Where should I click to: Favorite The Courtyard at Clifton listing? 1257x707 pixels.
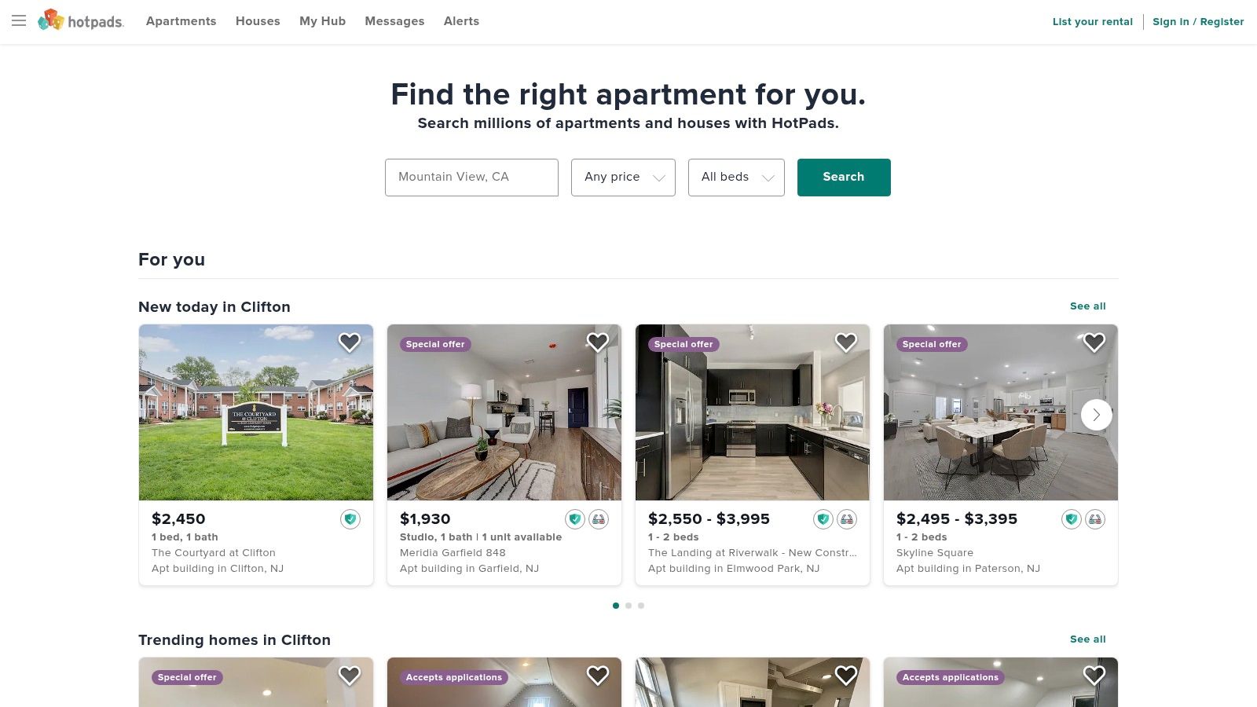point(350,343)
